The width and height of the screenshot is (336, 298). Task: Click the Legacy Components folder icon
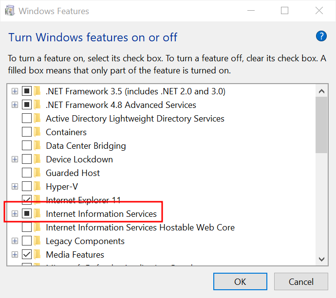(37, 241)
